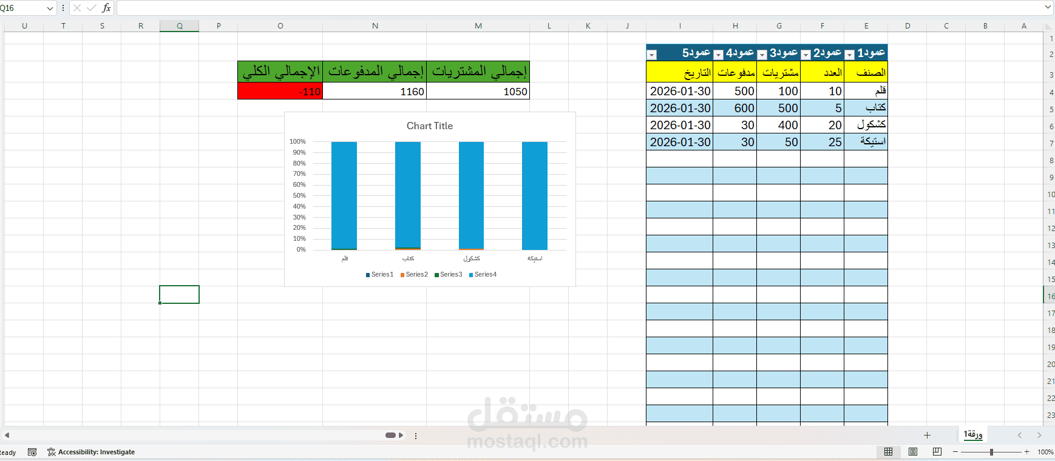Add a new sheet with plus button
Viewport: 1055px width, 461px height.
[927, 435]
